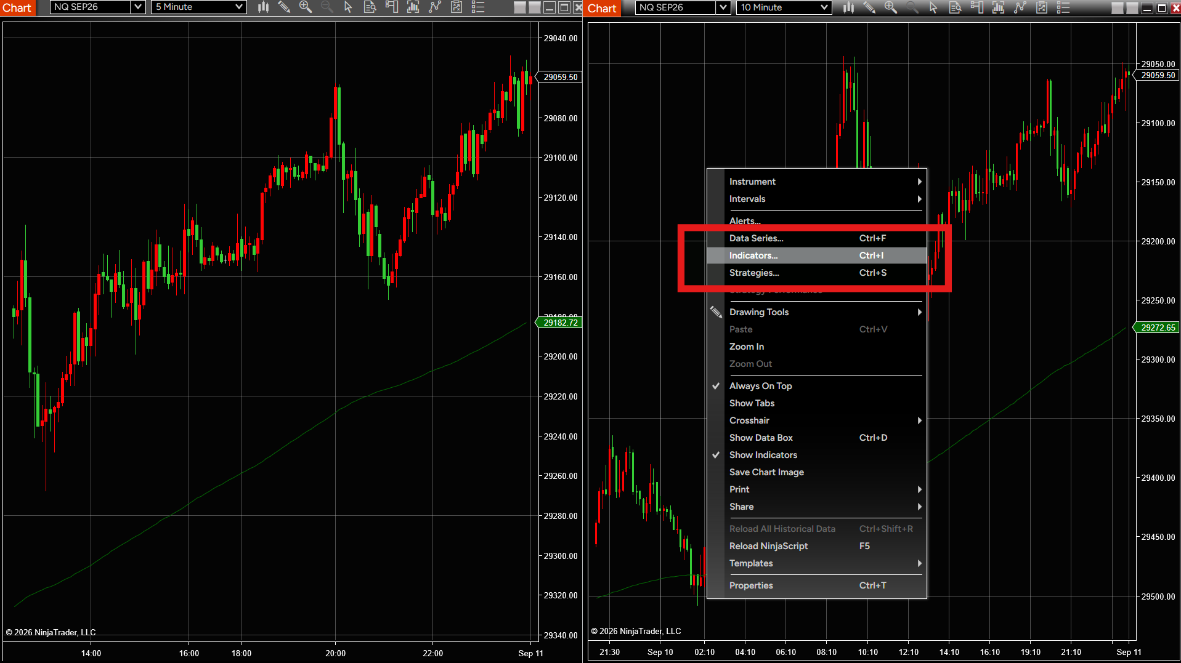
Task: Toggle Show Data Box in context menu
Action: click(x=816, y=438)
